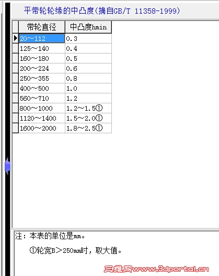Click the 1.8～2.5① value cell

click(x=88, y=128)
